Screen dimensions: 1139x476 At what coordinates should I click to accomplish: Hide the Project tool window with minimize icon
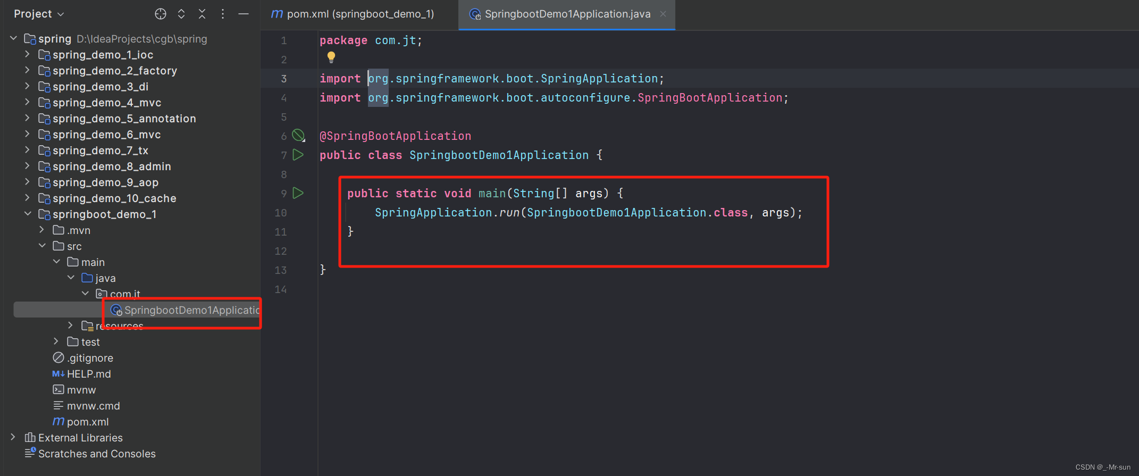click(x=244, y=14)
